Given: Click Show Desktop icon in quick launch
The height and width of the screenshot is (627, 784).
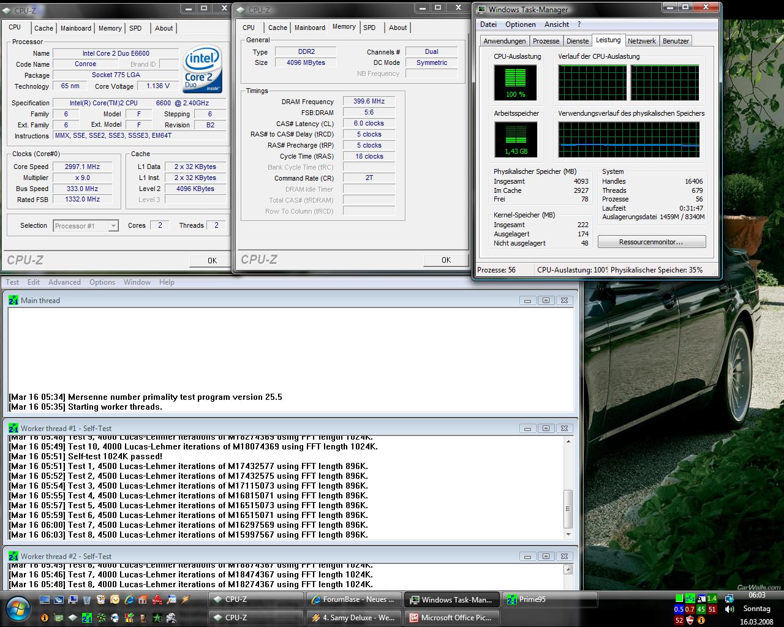Looking at the screenshot, I should point(45,600).
